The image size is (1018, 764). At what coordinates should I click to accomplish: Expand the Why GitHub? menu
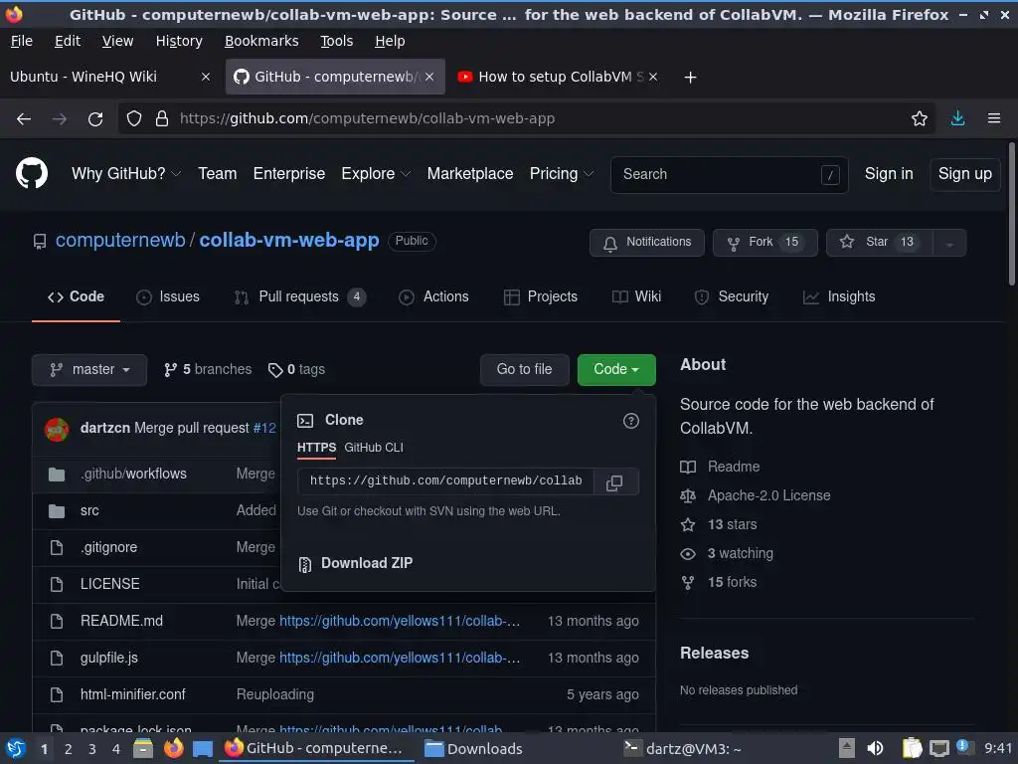coord(126,173)
